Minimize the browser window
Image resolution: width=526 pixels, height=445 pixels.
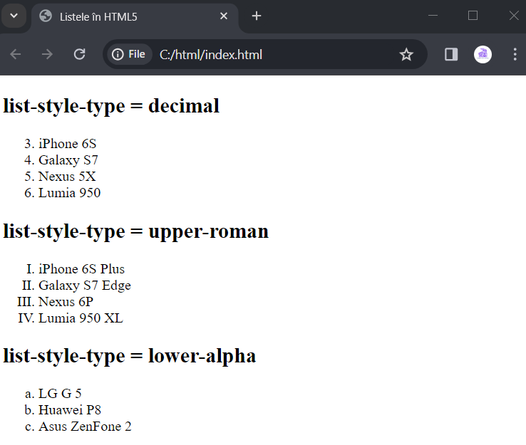click(433, 16)
